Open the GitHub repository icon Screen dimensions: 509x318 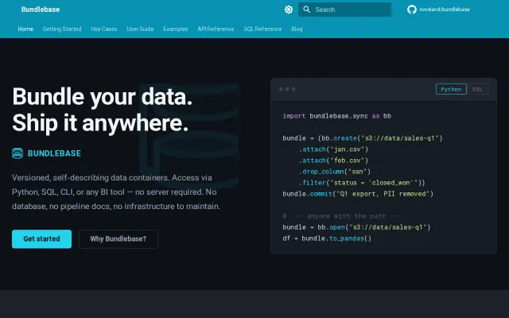412,10
